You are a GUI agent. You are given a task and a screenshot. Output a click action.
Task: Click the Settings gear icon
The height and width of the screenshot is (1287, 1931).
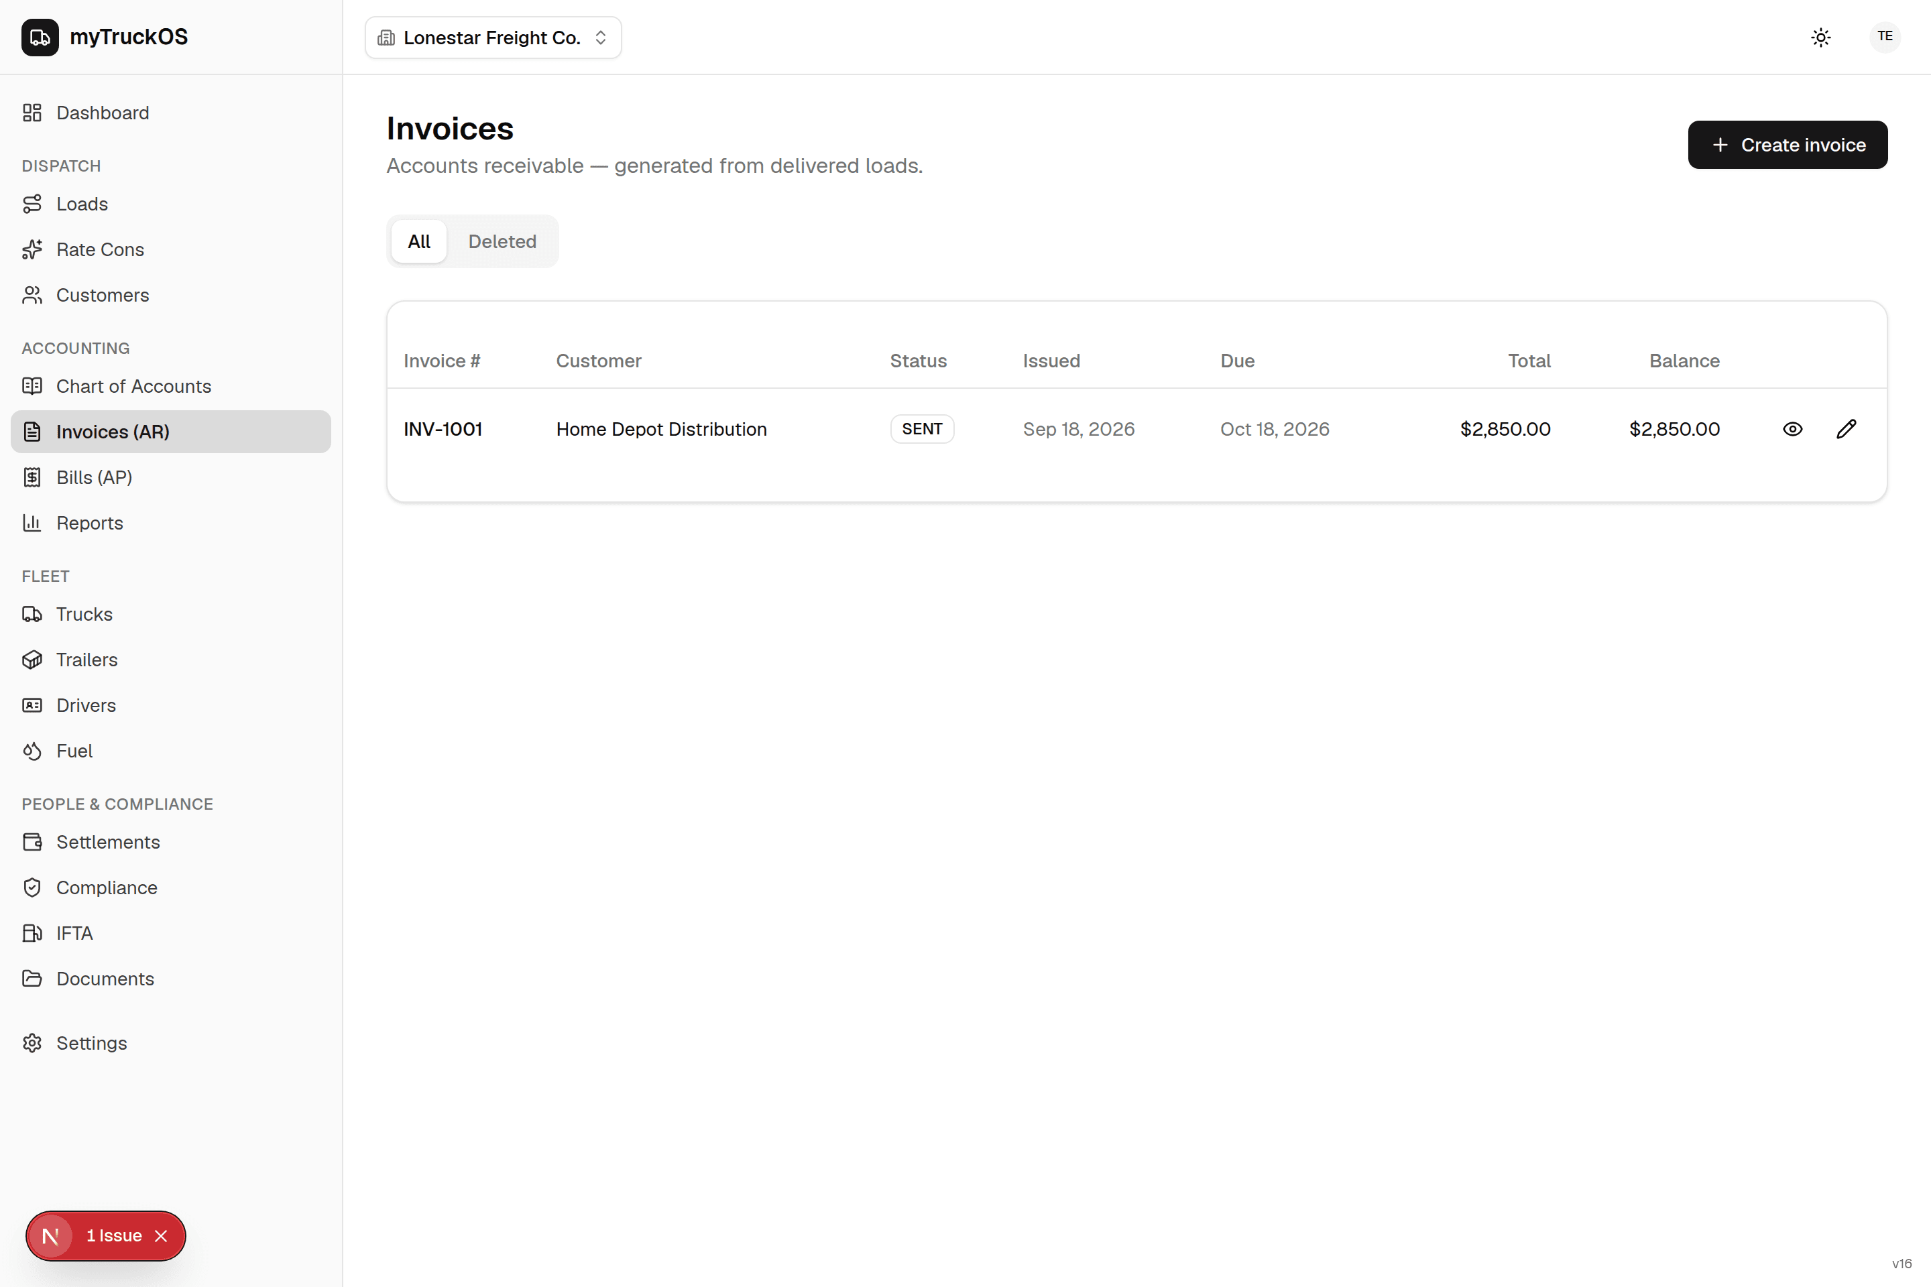tap(32, 1042)
